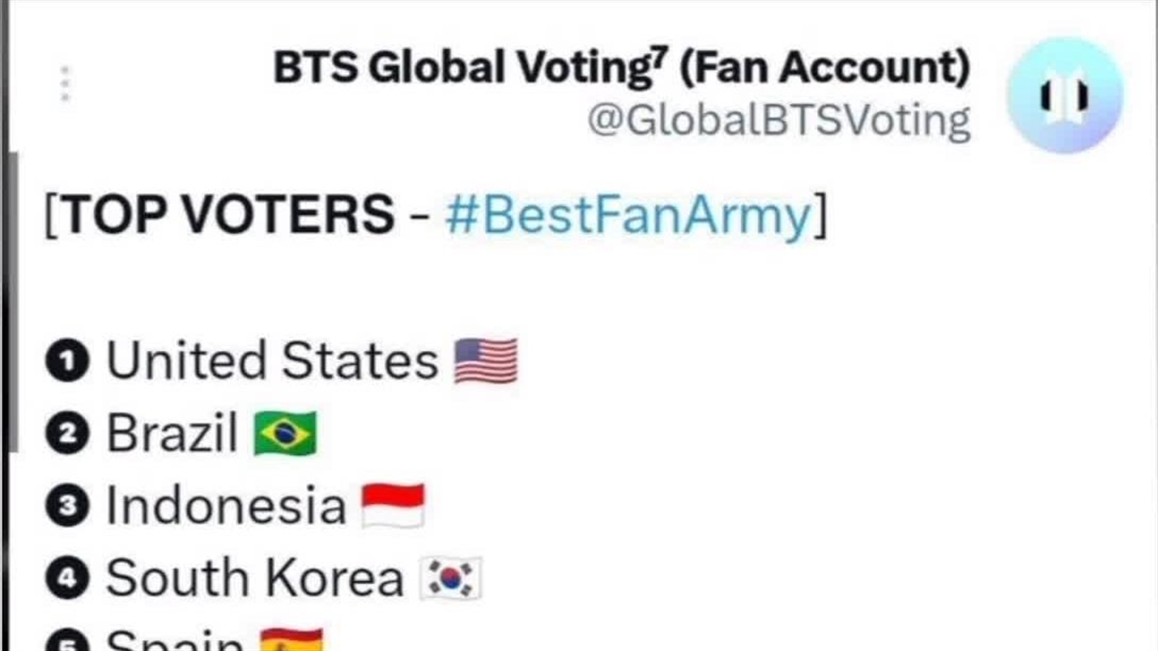Click the number 2 rank badge

pos(67,434)
